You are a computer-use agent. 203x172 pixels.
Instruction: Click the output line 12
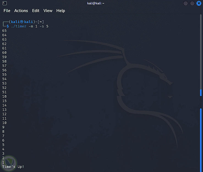(x=4, y=114)
